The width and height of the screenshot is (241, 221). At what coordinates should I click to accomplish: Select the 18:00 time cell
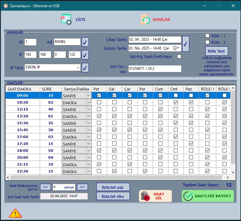pyautogui.click(x=23, y=151)
